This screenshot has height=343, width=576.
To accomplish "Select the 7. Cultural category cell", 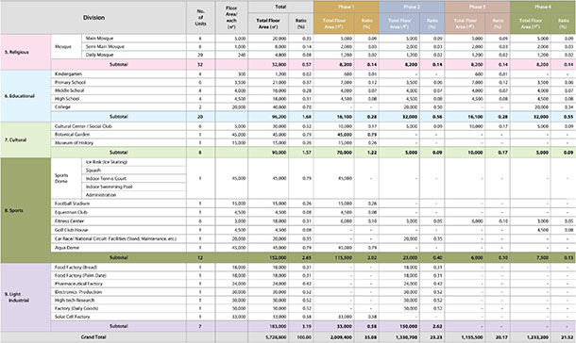I will [25, 140].
